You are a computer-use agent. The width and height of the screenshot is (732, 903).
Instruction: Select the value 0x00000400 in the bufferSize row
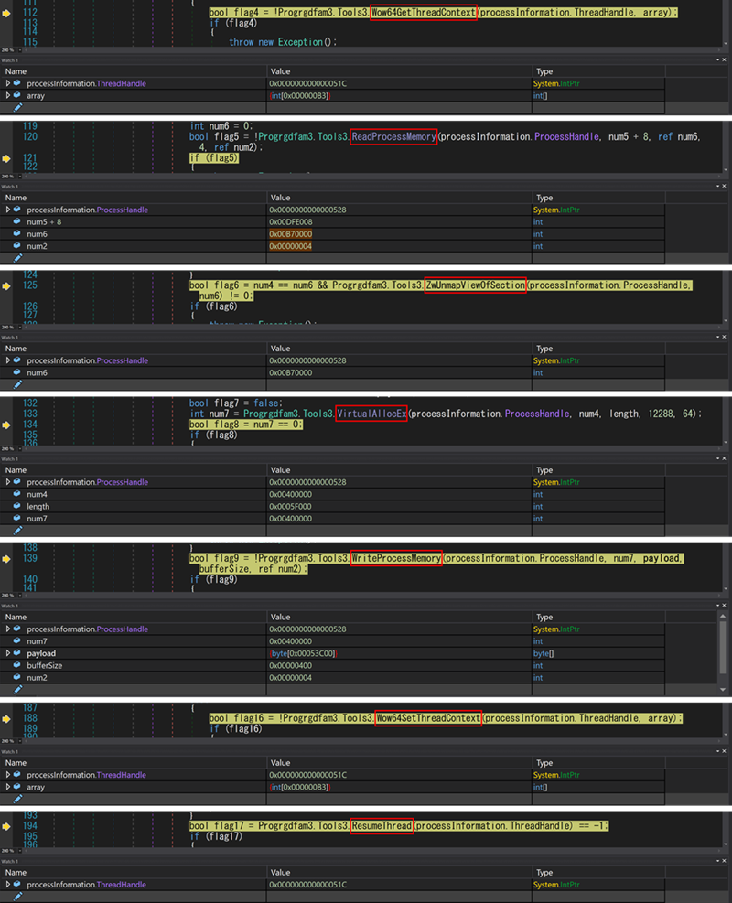click(x=291, y=665)
